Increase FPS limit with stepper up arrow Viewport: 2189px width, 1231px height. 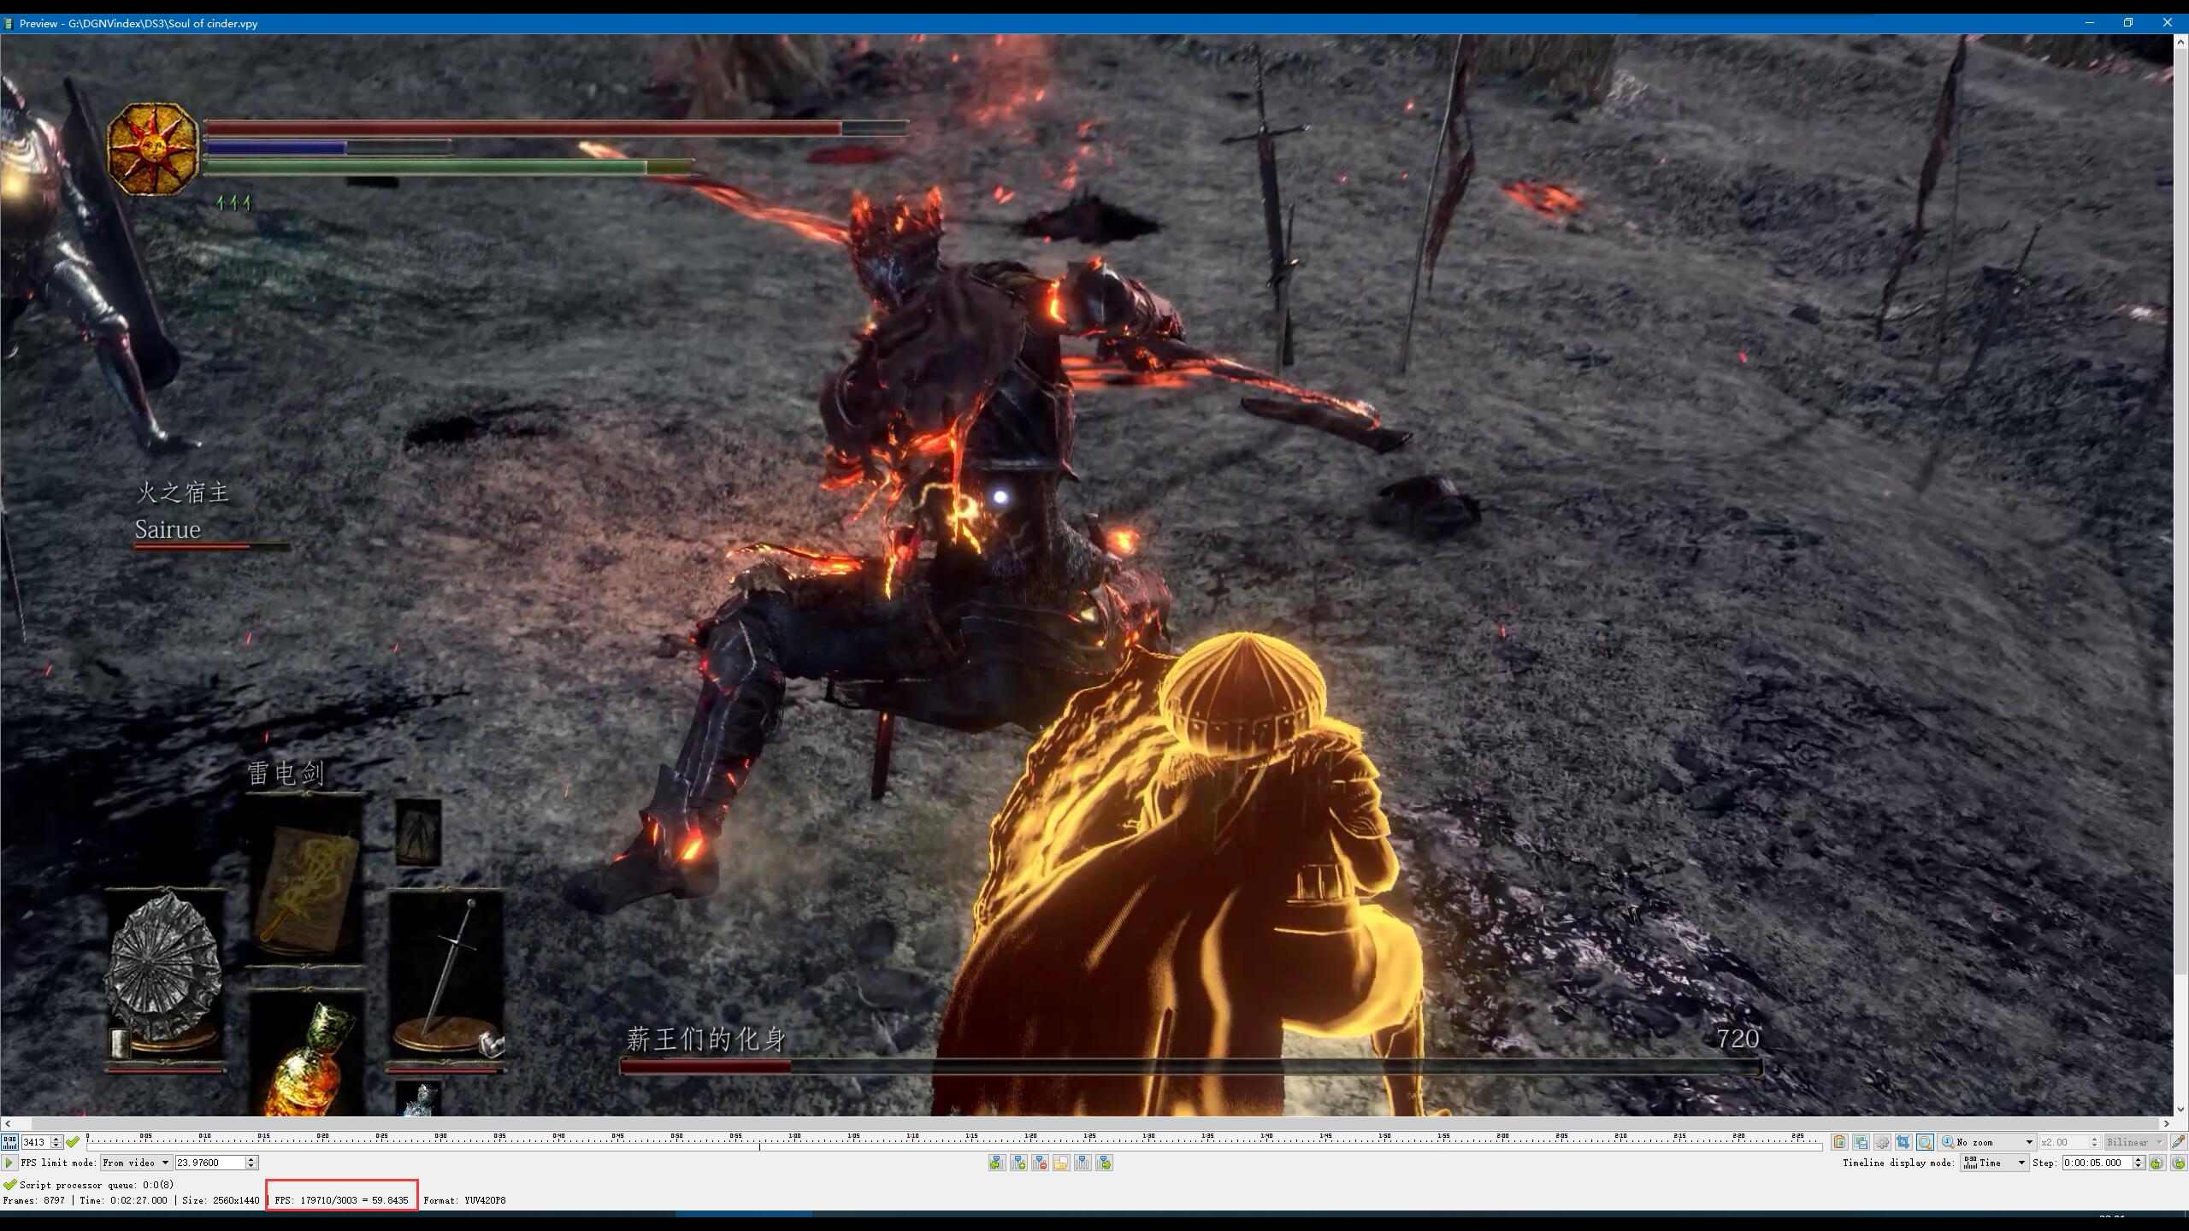(x=251, y=1159)
